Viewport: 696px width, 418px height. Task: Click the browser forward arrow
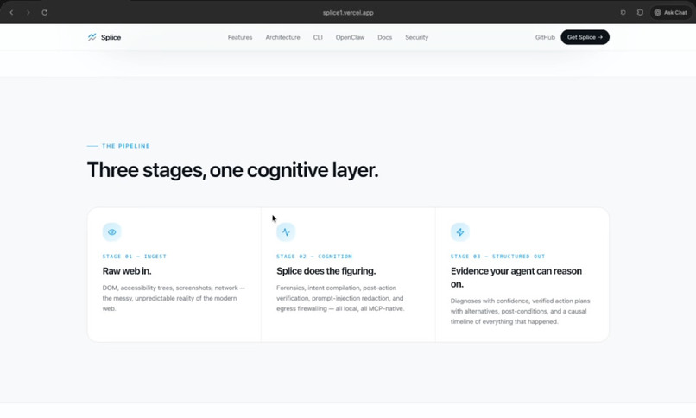(28, 12)
